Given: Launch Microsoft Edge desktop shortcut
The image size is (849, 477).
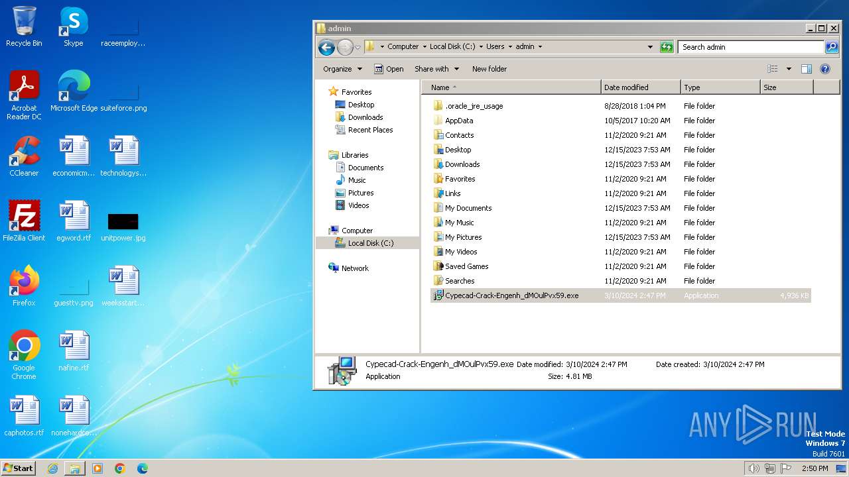Looking at the screenshot, I should 74,91.
